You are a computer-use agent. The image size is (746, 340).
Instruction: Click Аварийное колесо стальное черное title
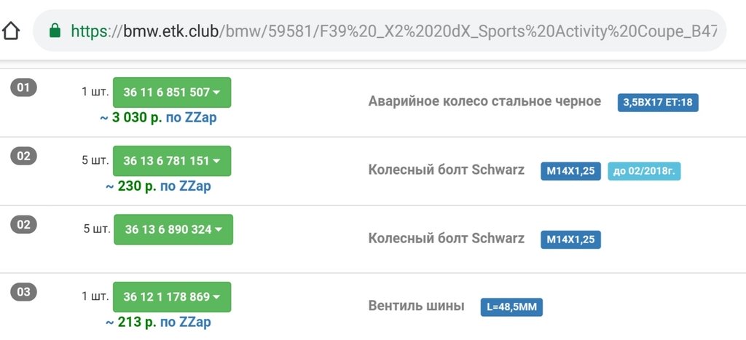(484, 101)
